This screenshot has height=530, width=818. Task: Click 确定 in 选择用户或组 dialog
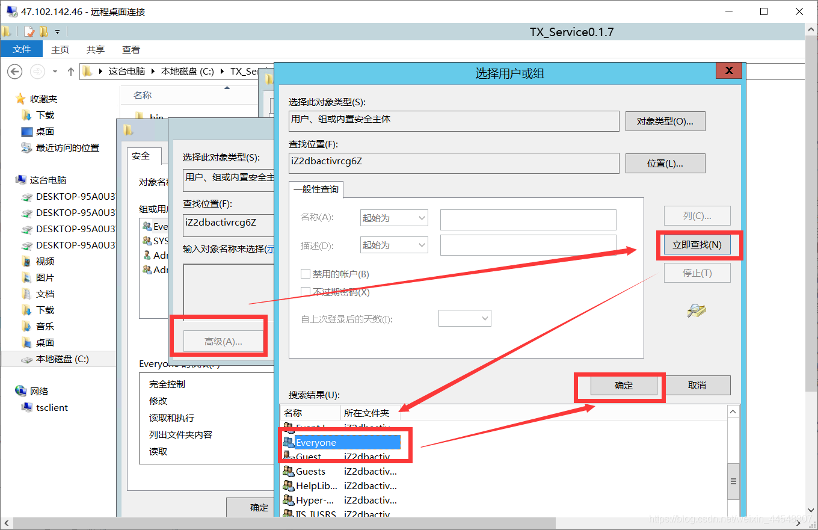624,386
